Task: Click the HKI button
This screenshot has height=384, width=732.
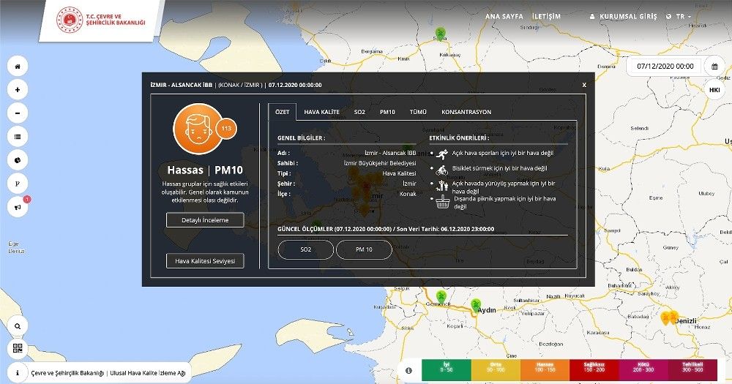Action: click(714, 89)
